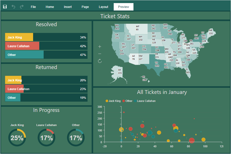Click Laura Callahan bar in Returned panel
231x154 pixels.
46,89
